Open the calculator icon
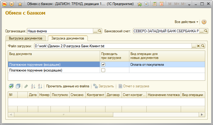The width and height of the screenshot is (213, 125). click(x=154, y=4)
